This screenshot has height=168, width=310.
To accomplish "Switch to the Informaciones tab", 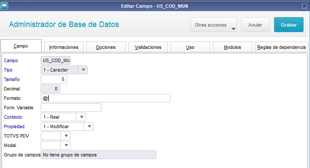I will (x=64, y=47).
